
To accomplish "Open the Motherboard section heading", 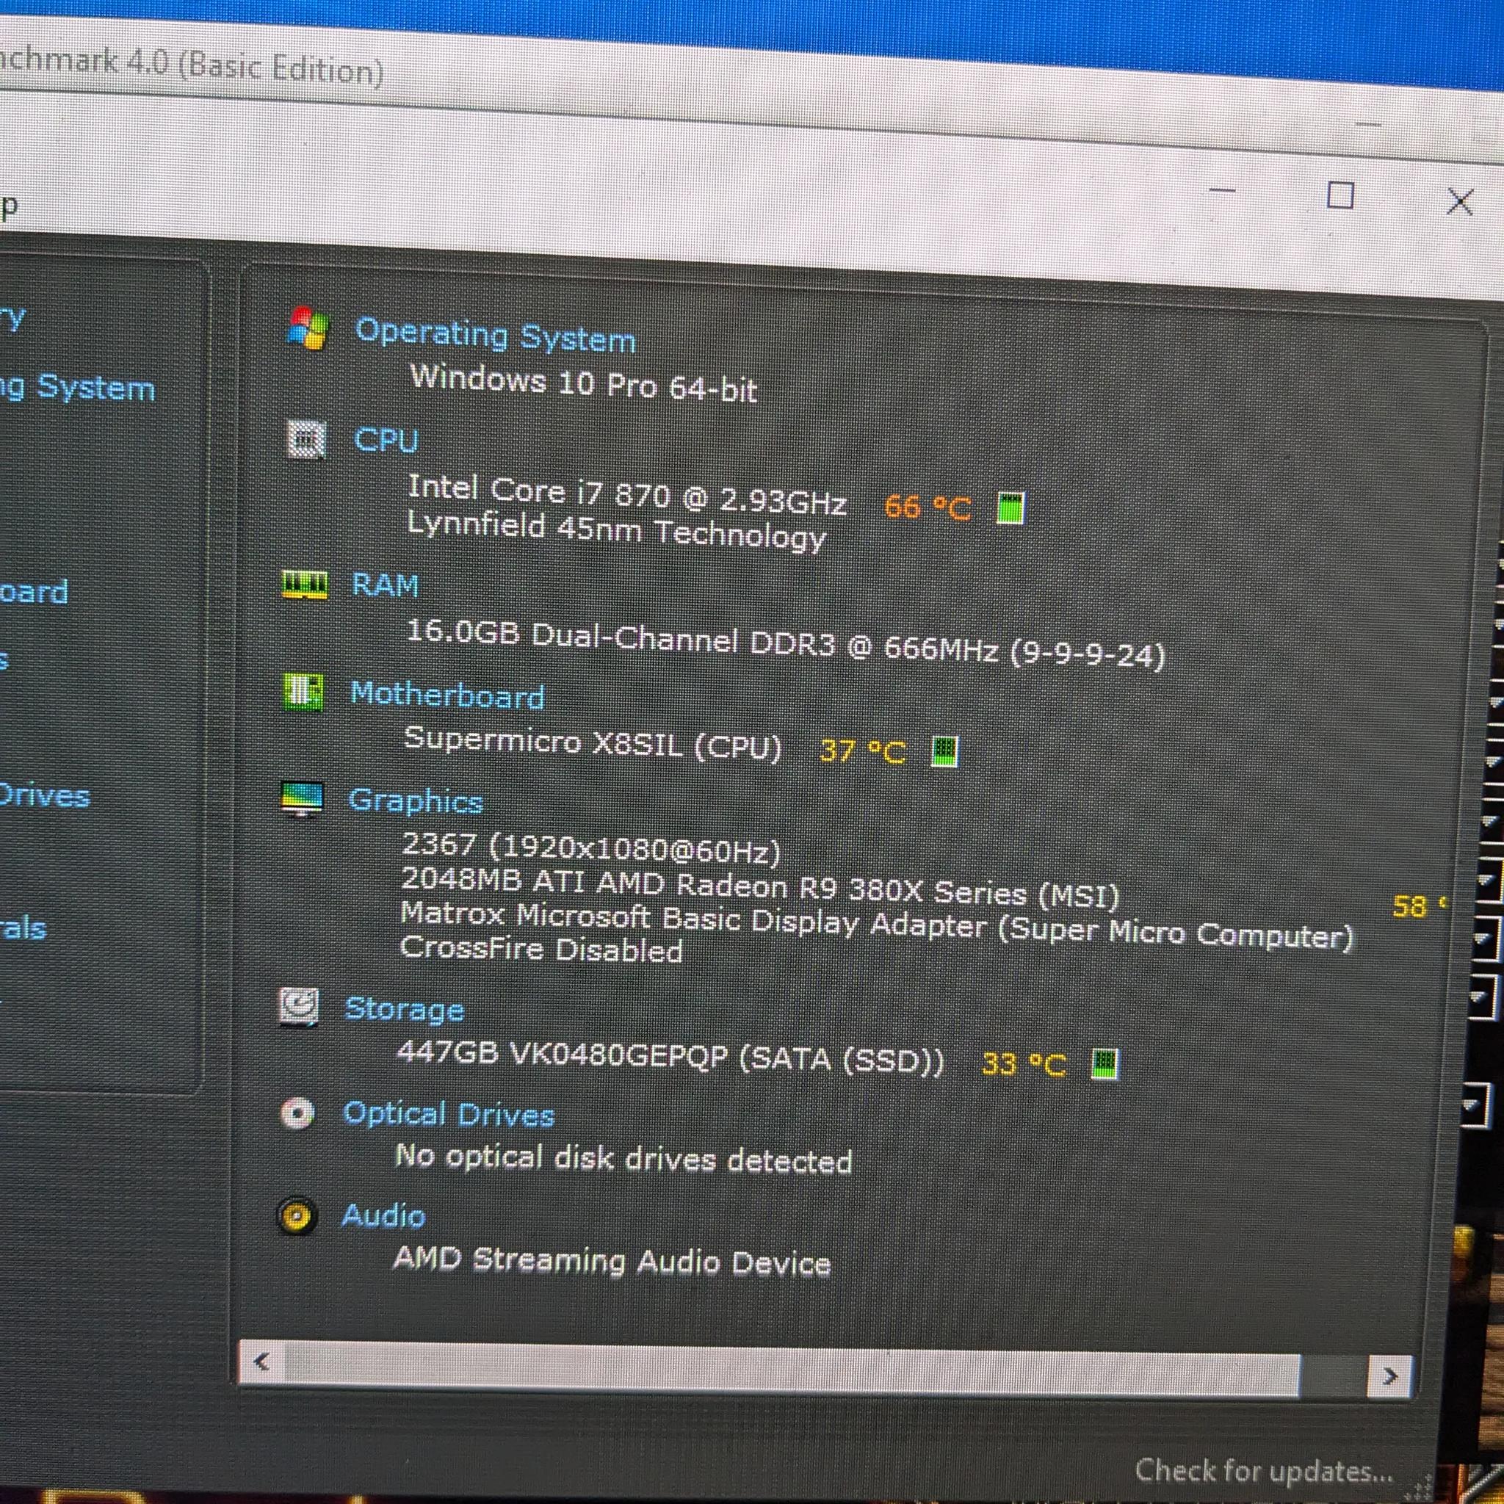I will click(x=448, y=695).
